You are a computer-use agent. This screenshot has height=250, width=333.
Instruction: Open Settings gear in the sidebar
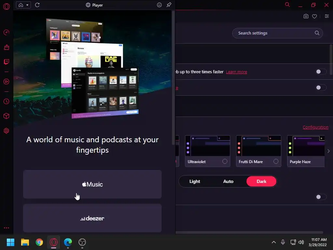tap(7, 131)
